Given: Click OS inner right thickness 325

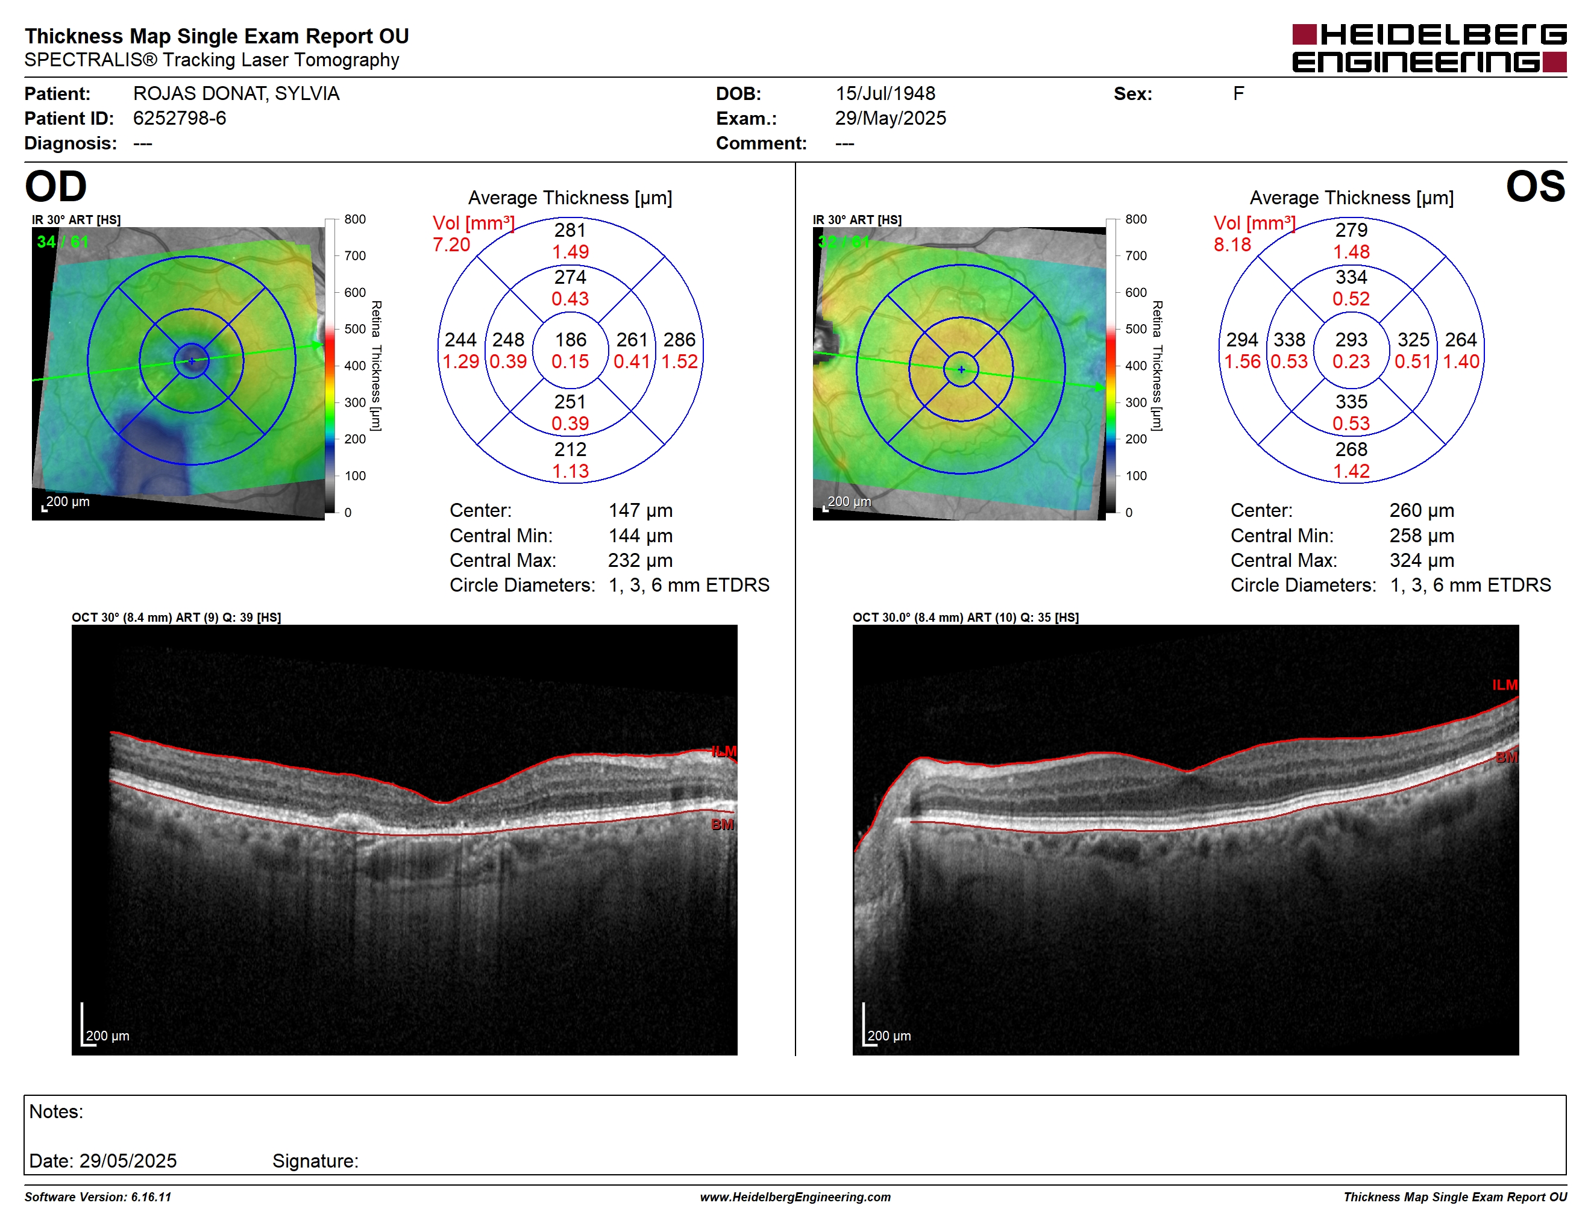Looking at the screenshot, I should point(1413,340).
